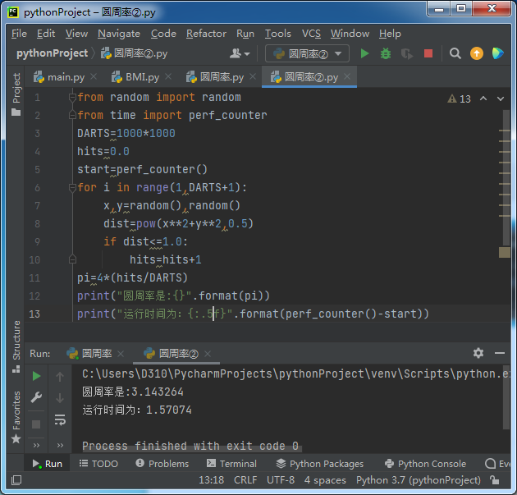517x495 pixels.
Task: Click the editor vertical scrollbar thumb
Action: click(507, 178)
